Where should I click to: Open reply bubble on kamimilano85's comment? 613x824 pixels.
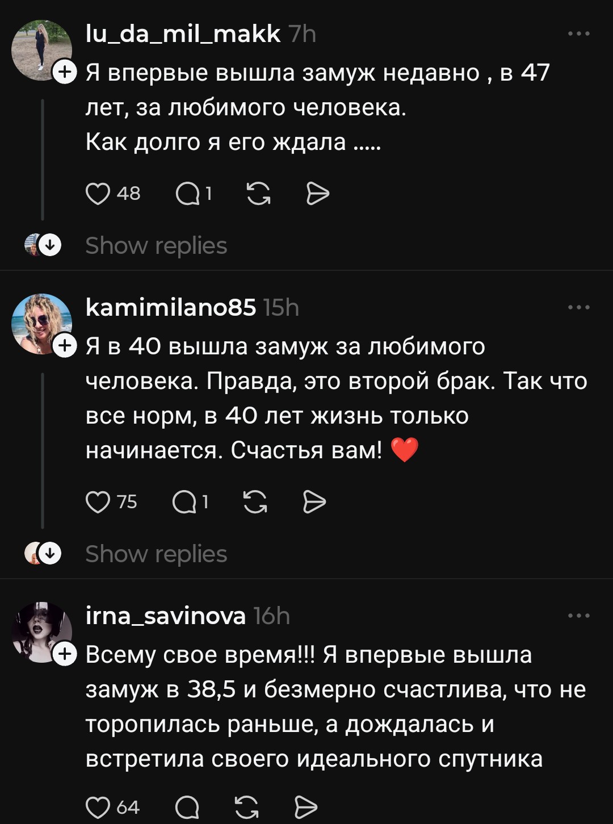click(x=184, y=503)
